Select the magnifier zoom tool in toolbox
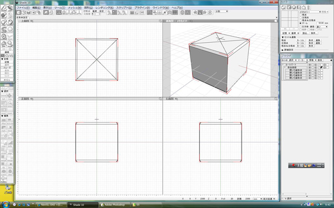The height and width of the screenshot is (208, 334). click(x=10, y=44)
